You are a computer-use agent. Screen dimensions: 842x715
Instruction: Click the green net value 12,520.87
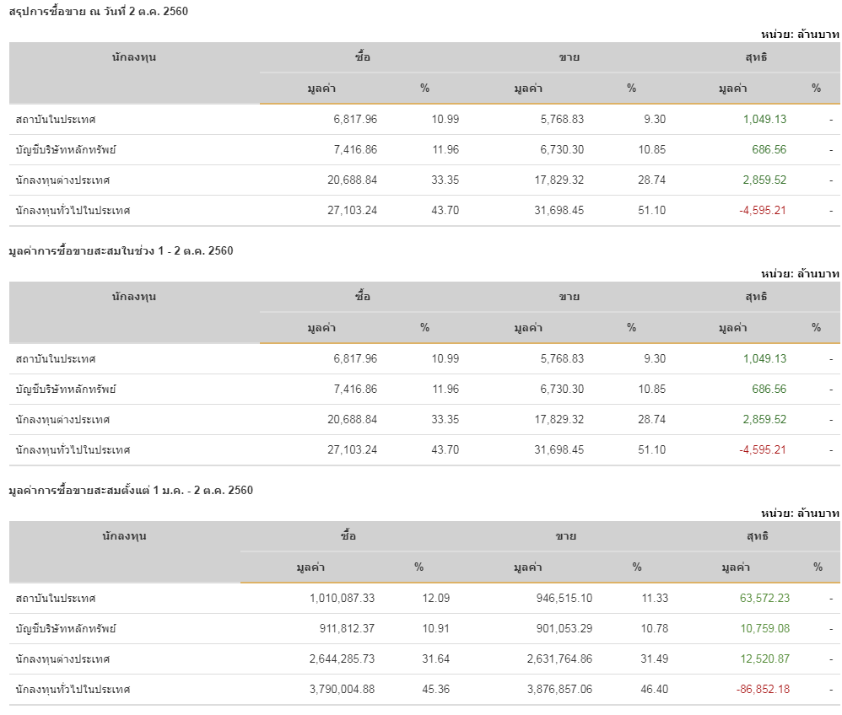tap(764, 659)
